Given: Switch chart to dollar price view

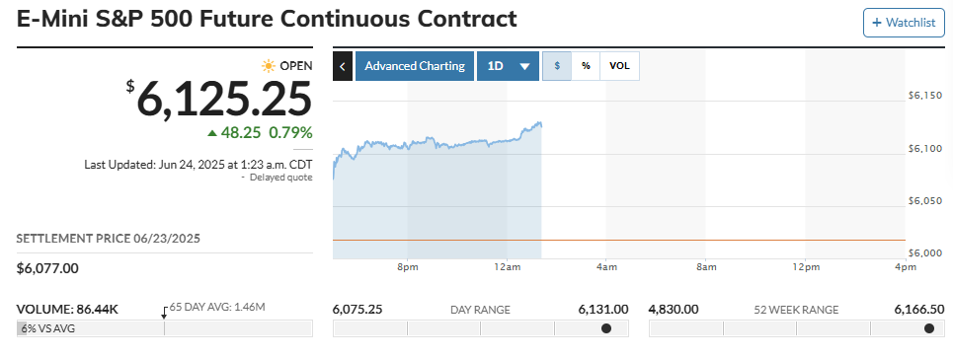Looking at the screenshot, I should tap(557, 66).
